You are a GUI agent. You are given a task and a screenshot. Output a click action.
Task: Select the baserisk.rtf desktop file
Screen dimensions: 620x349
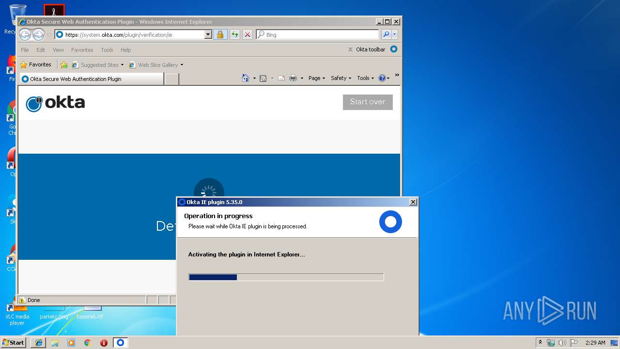tap(90, 313)
